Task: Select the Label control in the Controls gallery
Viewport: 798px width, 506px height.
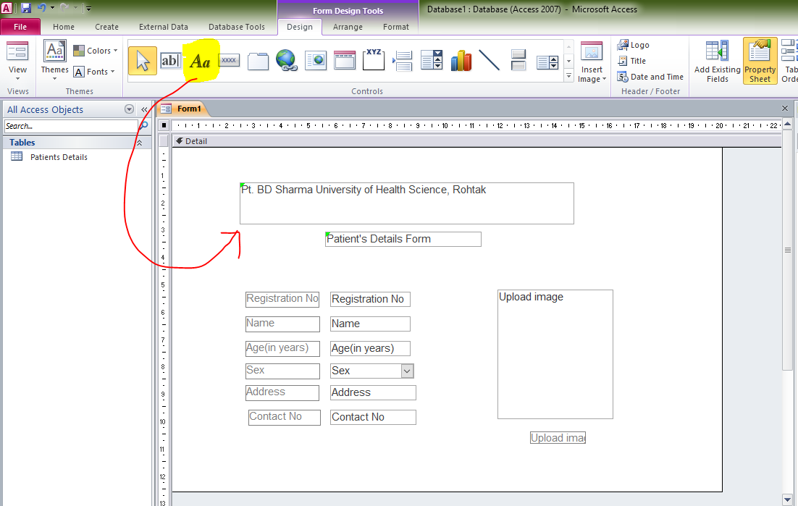Action: tap(200, 61)
